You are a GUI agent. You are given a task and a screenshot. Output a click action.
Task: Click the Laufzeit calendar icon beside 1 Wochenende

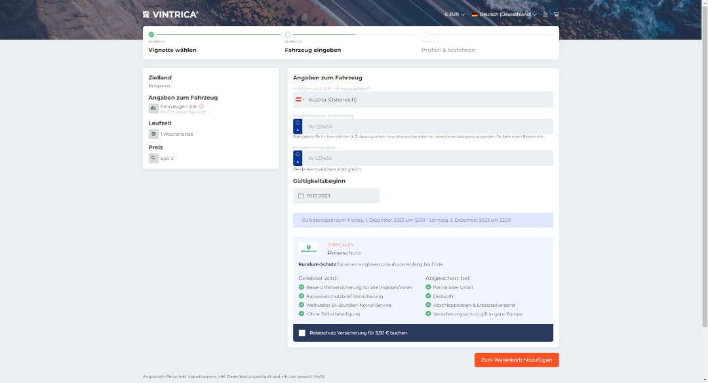153,134
